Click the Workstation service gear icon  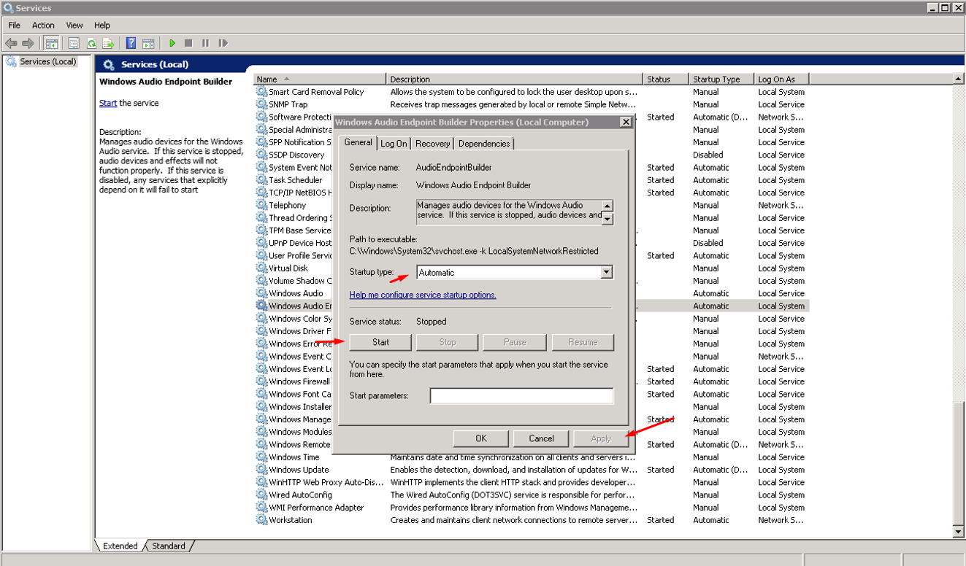tap(261, 520)
